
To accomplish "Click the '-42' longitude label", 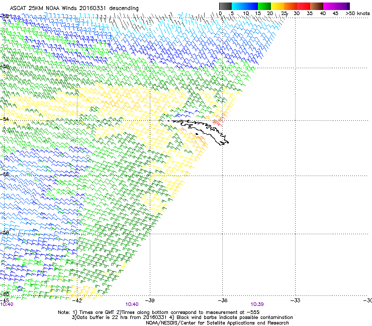I will click(77, 300).
